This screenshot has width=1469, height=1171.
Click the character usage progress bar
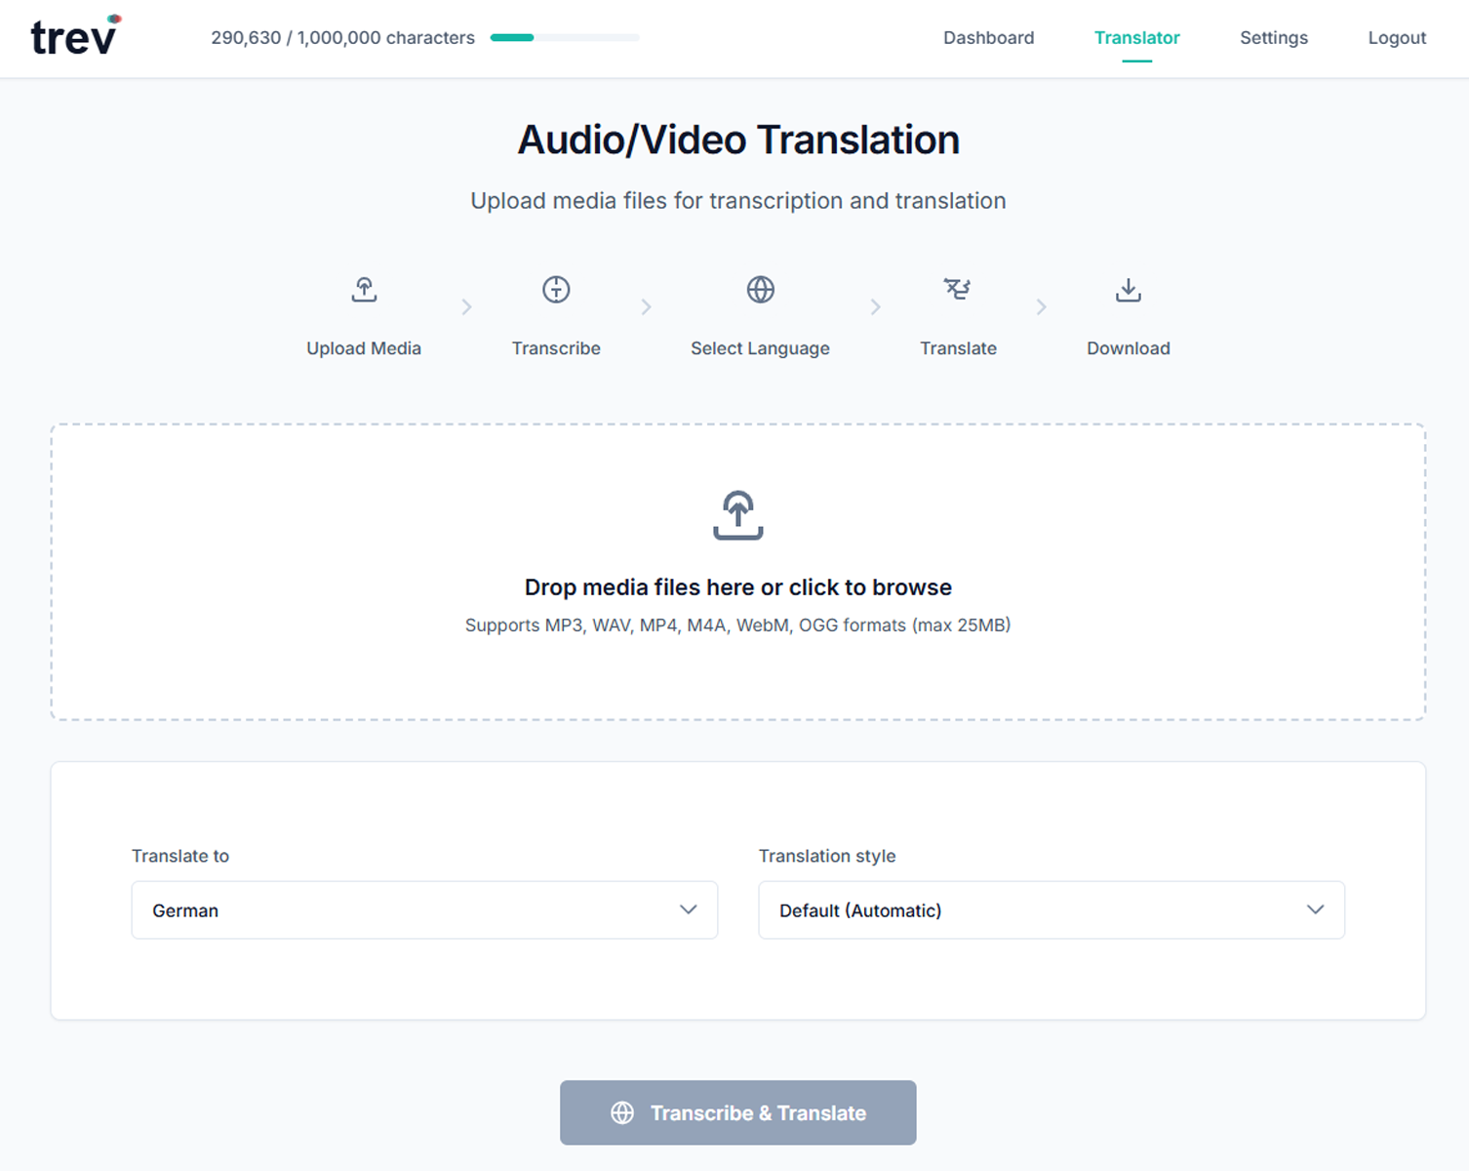(x=565, y=38)
